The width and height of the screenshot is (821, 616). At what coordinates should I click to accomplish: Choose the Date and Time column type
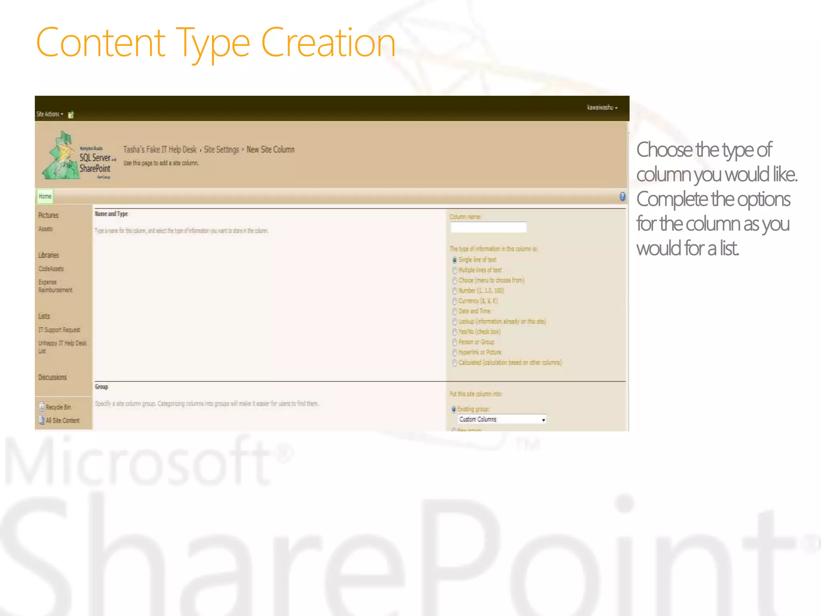coord(455,312)
